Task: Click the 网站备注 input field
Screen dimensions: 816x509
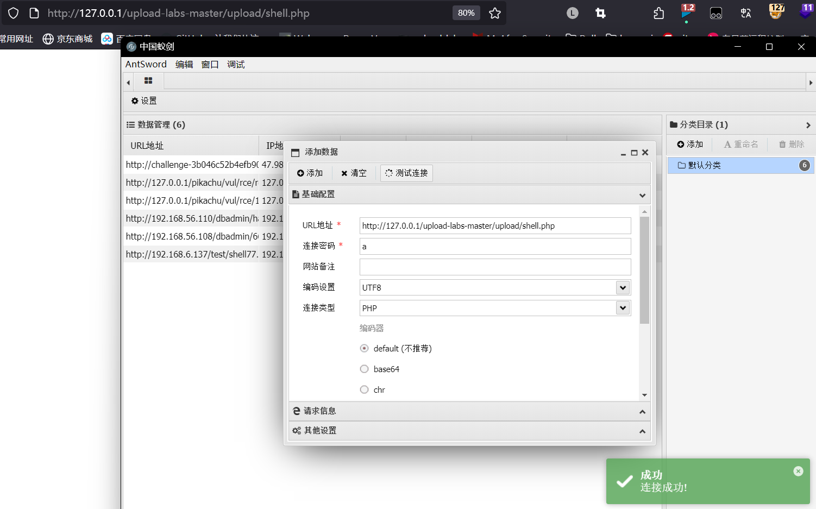Action: [x=495, y=267]
